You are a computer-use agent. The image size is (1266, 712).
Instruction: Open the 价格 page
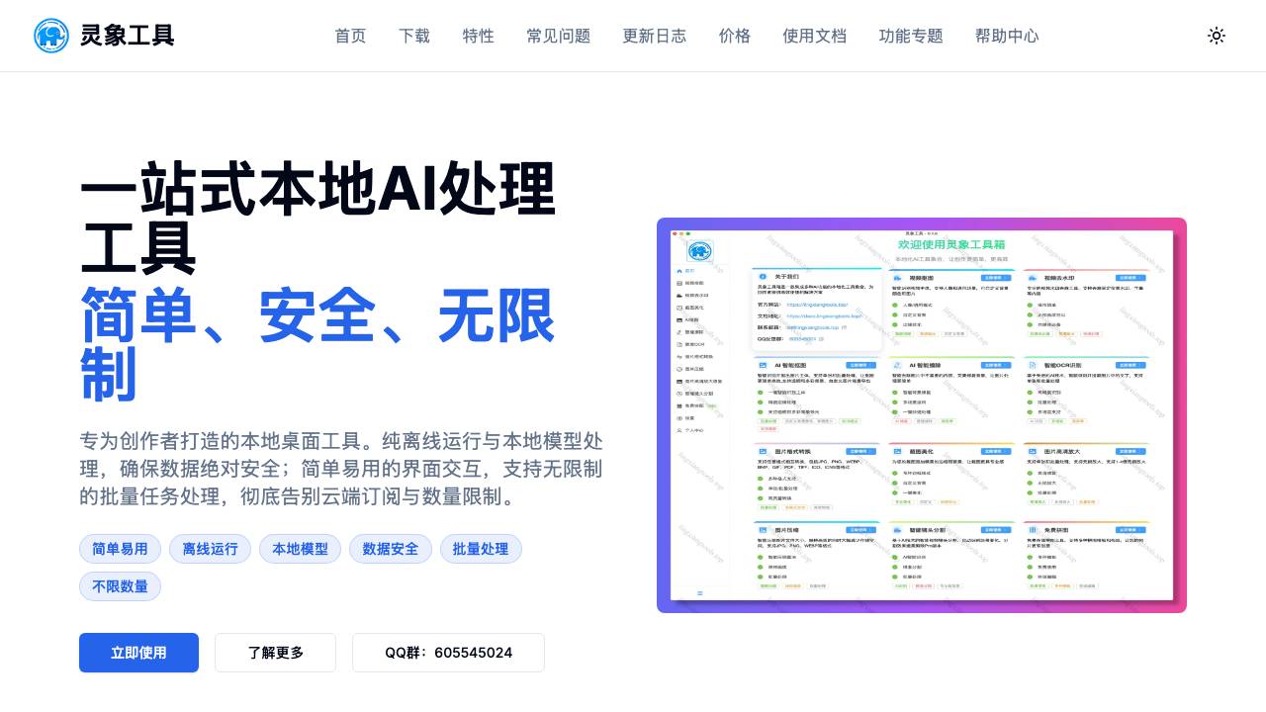click(x=735, y=36)
